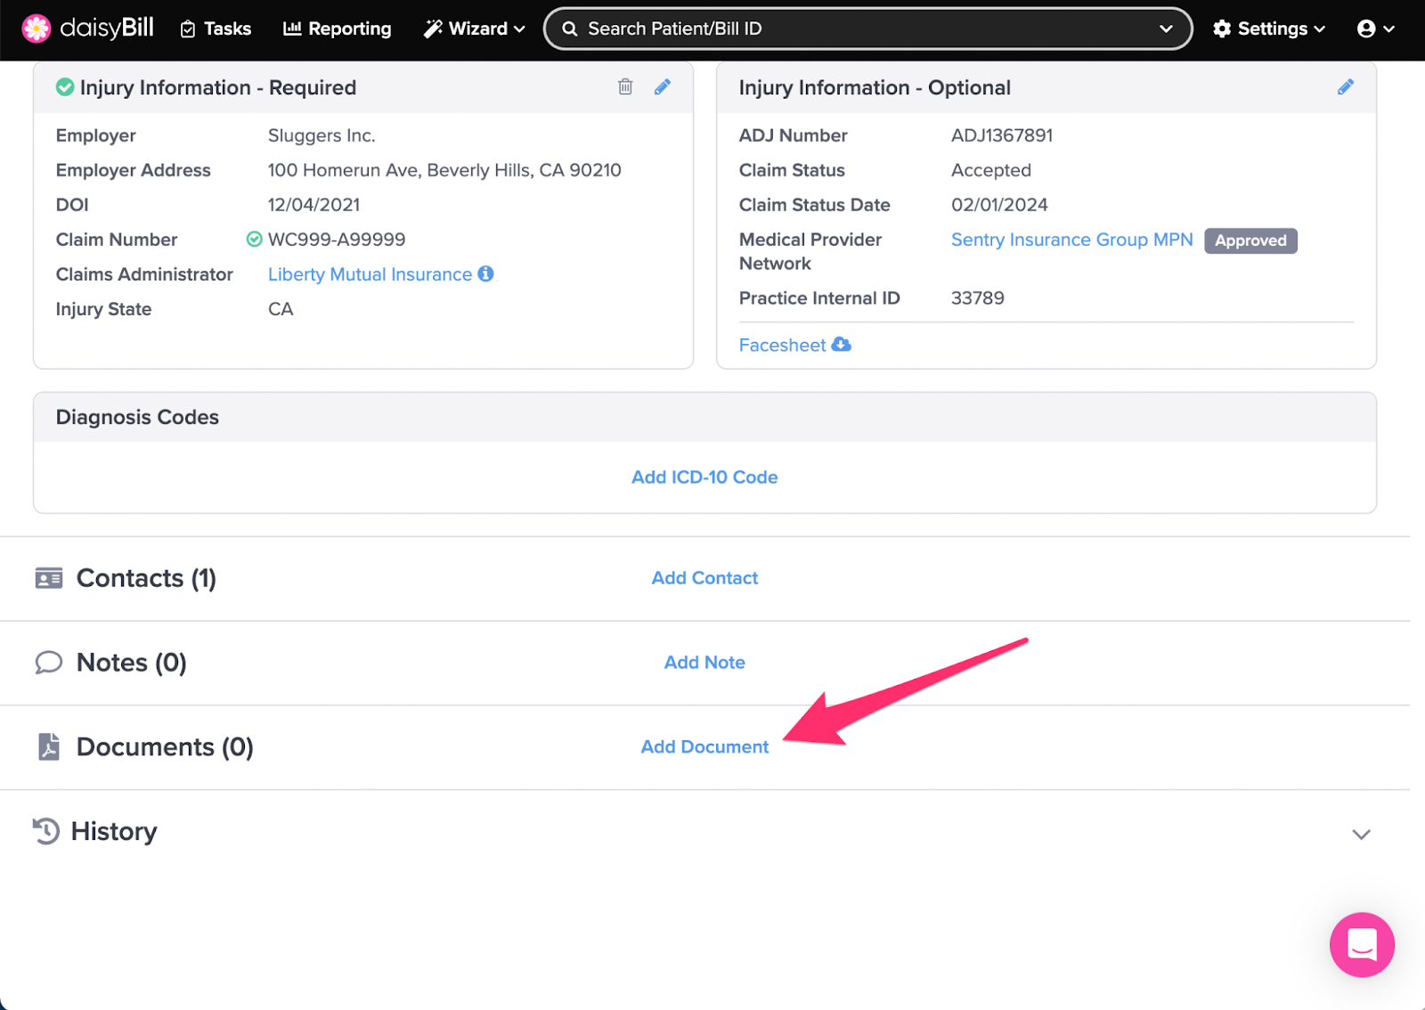
Task: Click the daisyBill logo
Action: pyautogui.click(x=87, y=29)
